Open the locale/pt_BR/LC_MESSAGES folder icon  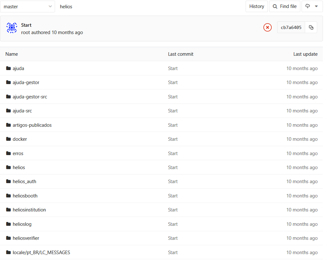click(x=8, y=253)
